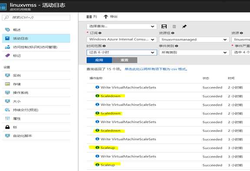Viewport: 250px width, 171px height.
Task: Open the 选中 4 个 event severity dropdown
Action: (241, 53)
